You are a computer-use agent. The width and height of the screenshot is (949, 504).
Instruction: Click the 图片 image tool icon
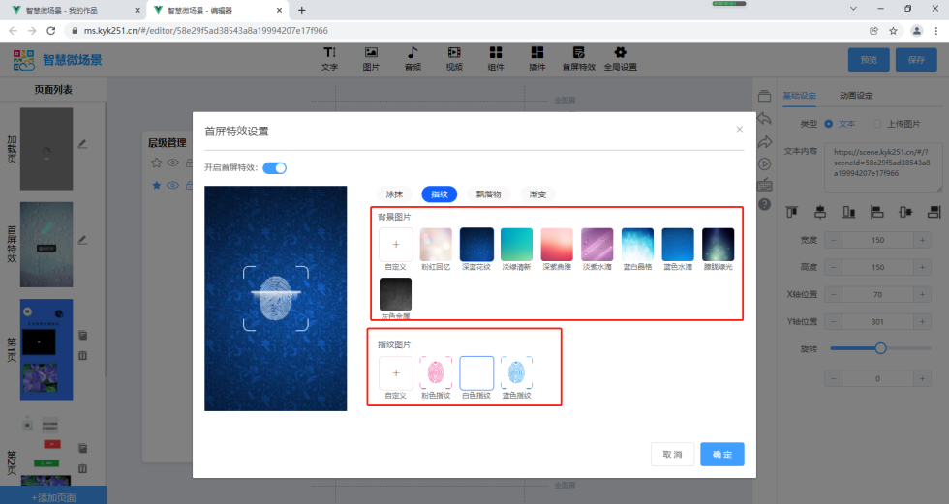(371, 57)
